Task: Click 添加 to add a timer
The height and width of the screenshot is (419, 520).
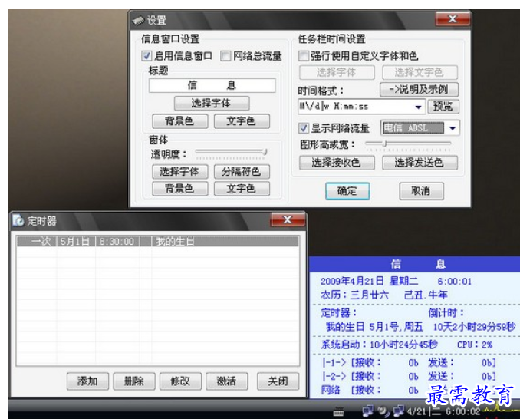Action: click(87, 381)
